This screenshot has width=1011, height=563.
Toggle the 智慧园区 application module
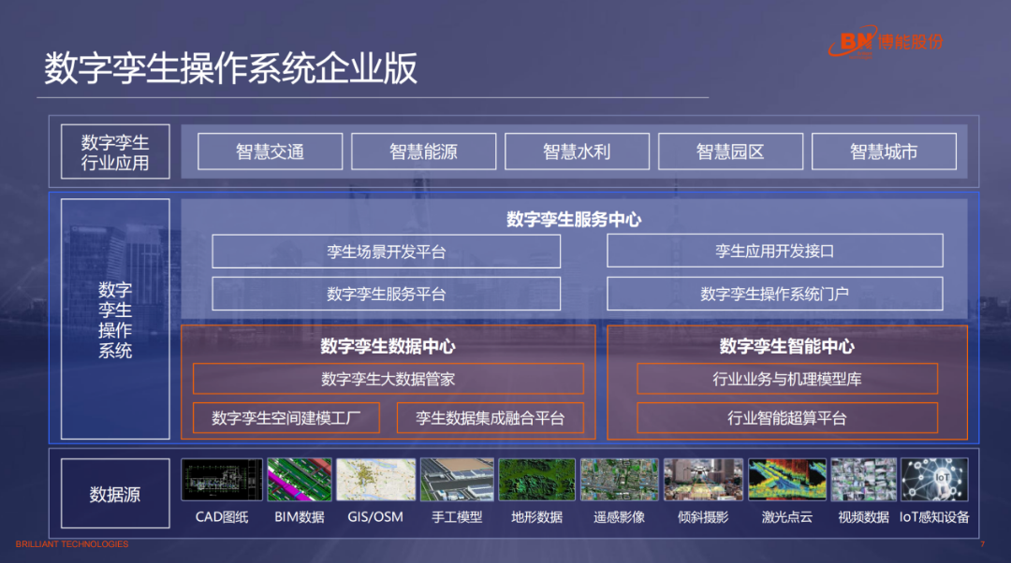pyautogui.click(x=730, y=151)
